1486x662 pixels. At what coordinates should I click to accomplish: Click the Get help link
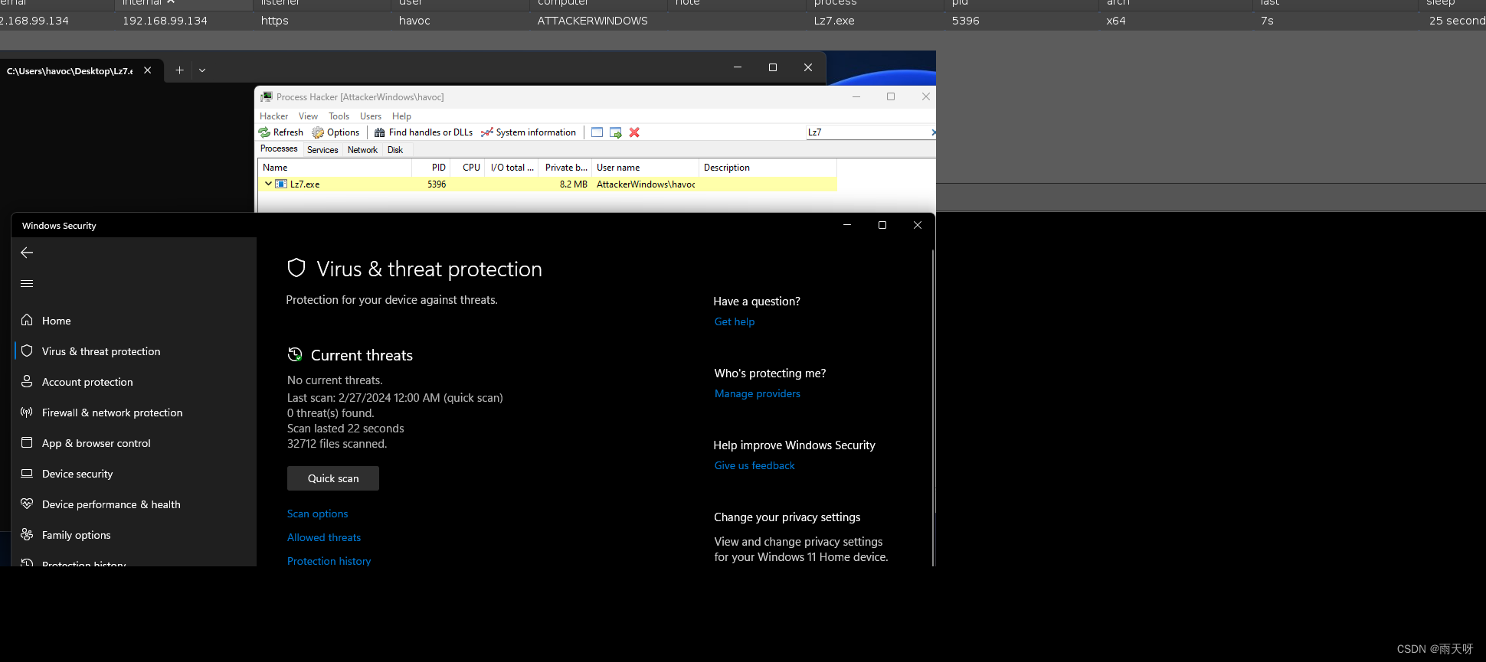pyautogui.click(x=735, y=321)
